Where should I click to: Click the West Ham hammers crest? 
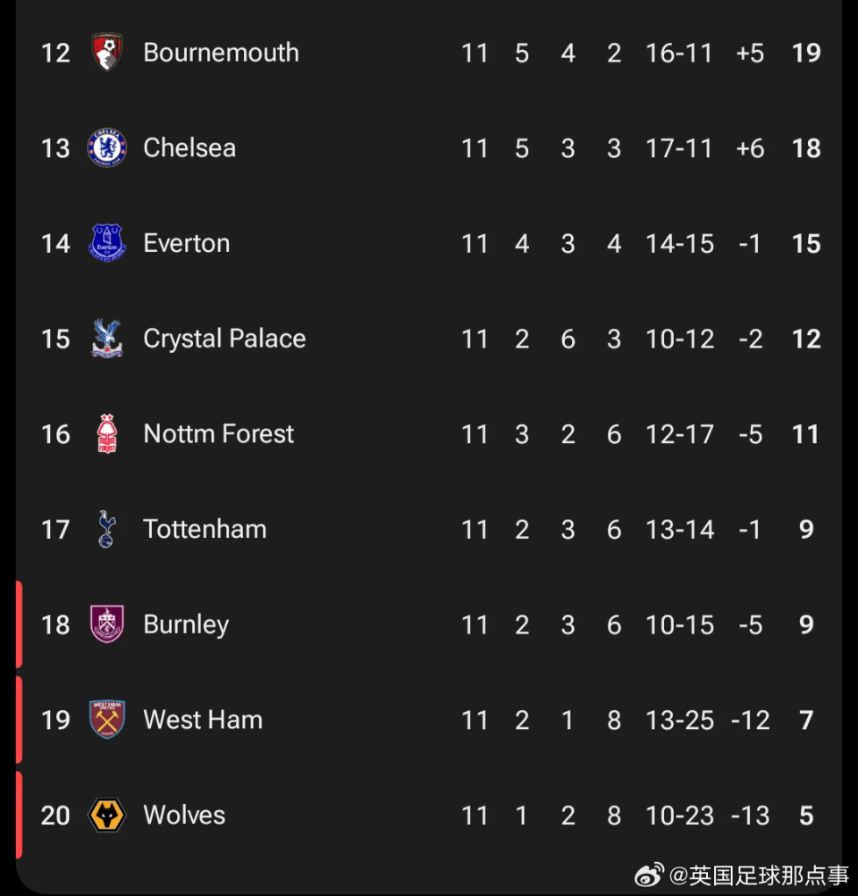pyautogui.click(x=107, y=720)
